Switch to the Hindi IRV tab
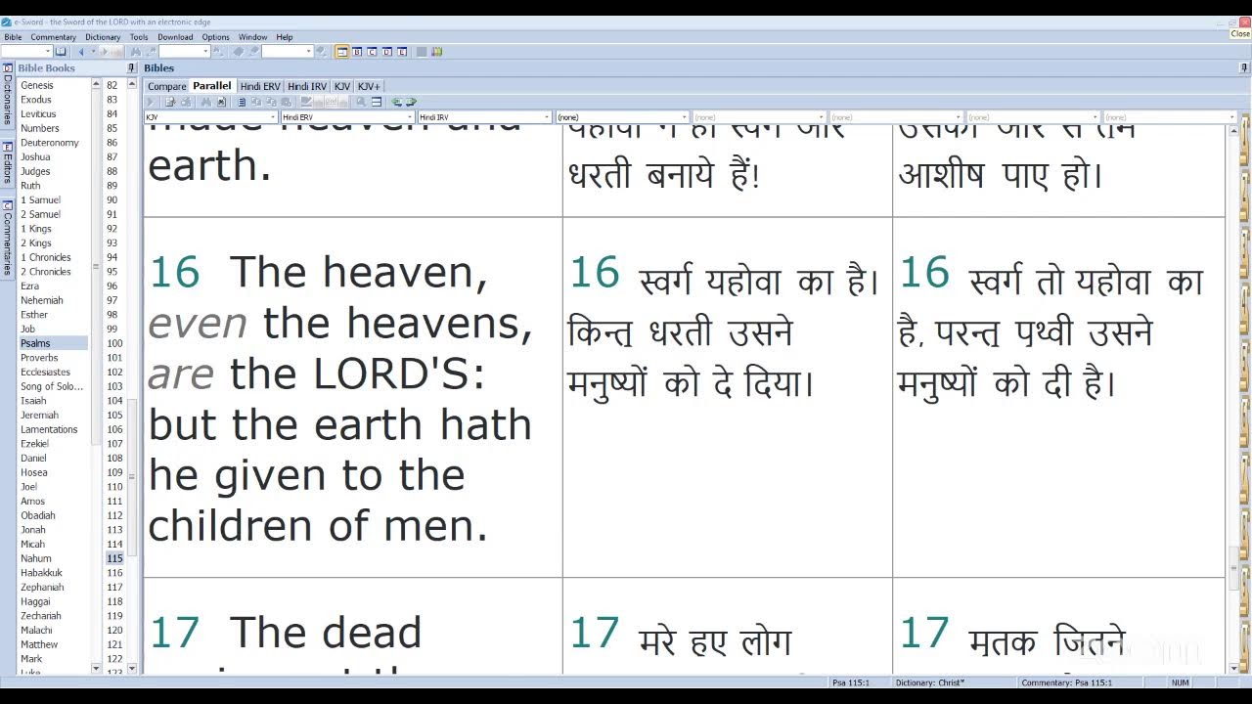 (x=307, y=86)
